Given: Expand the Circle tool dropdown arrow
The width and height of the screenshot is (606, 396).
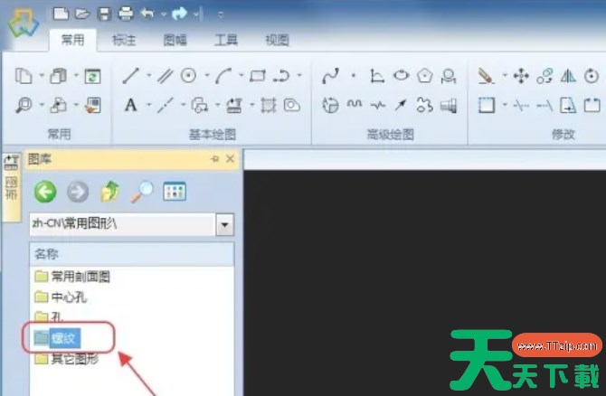Looking at the screenshot, I should pos(207,75).
